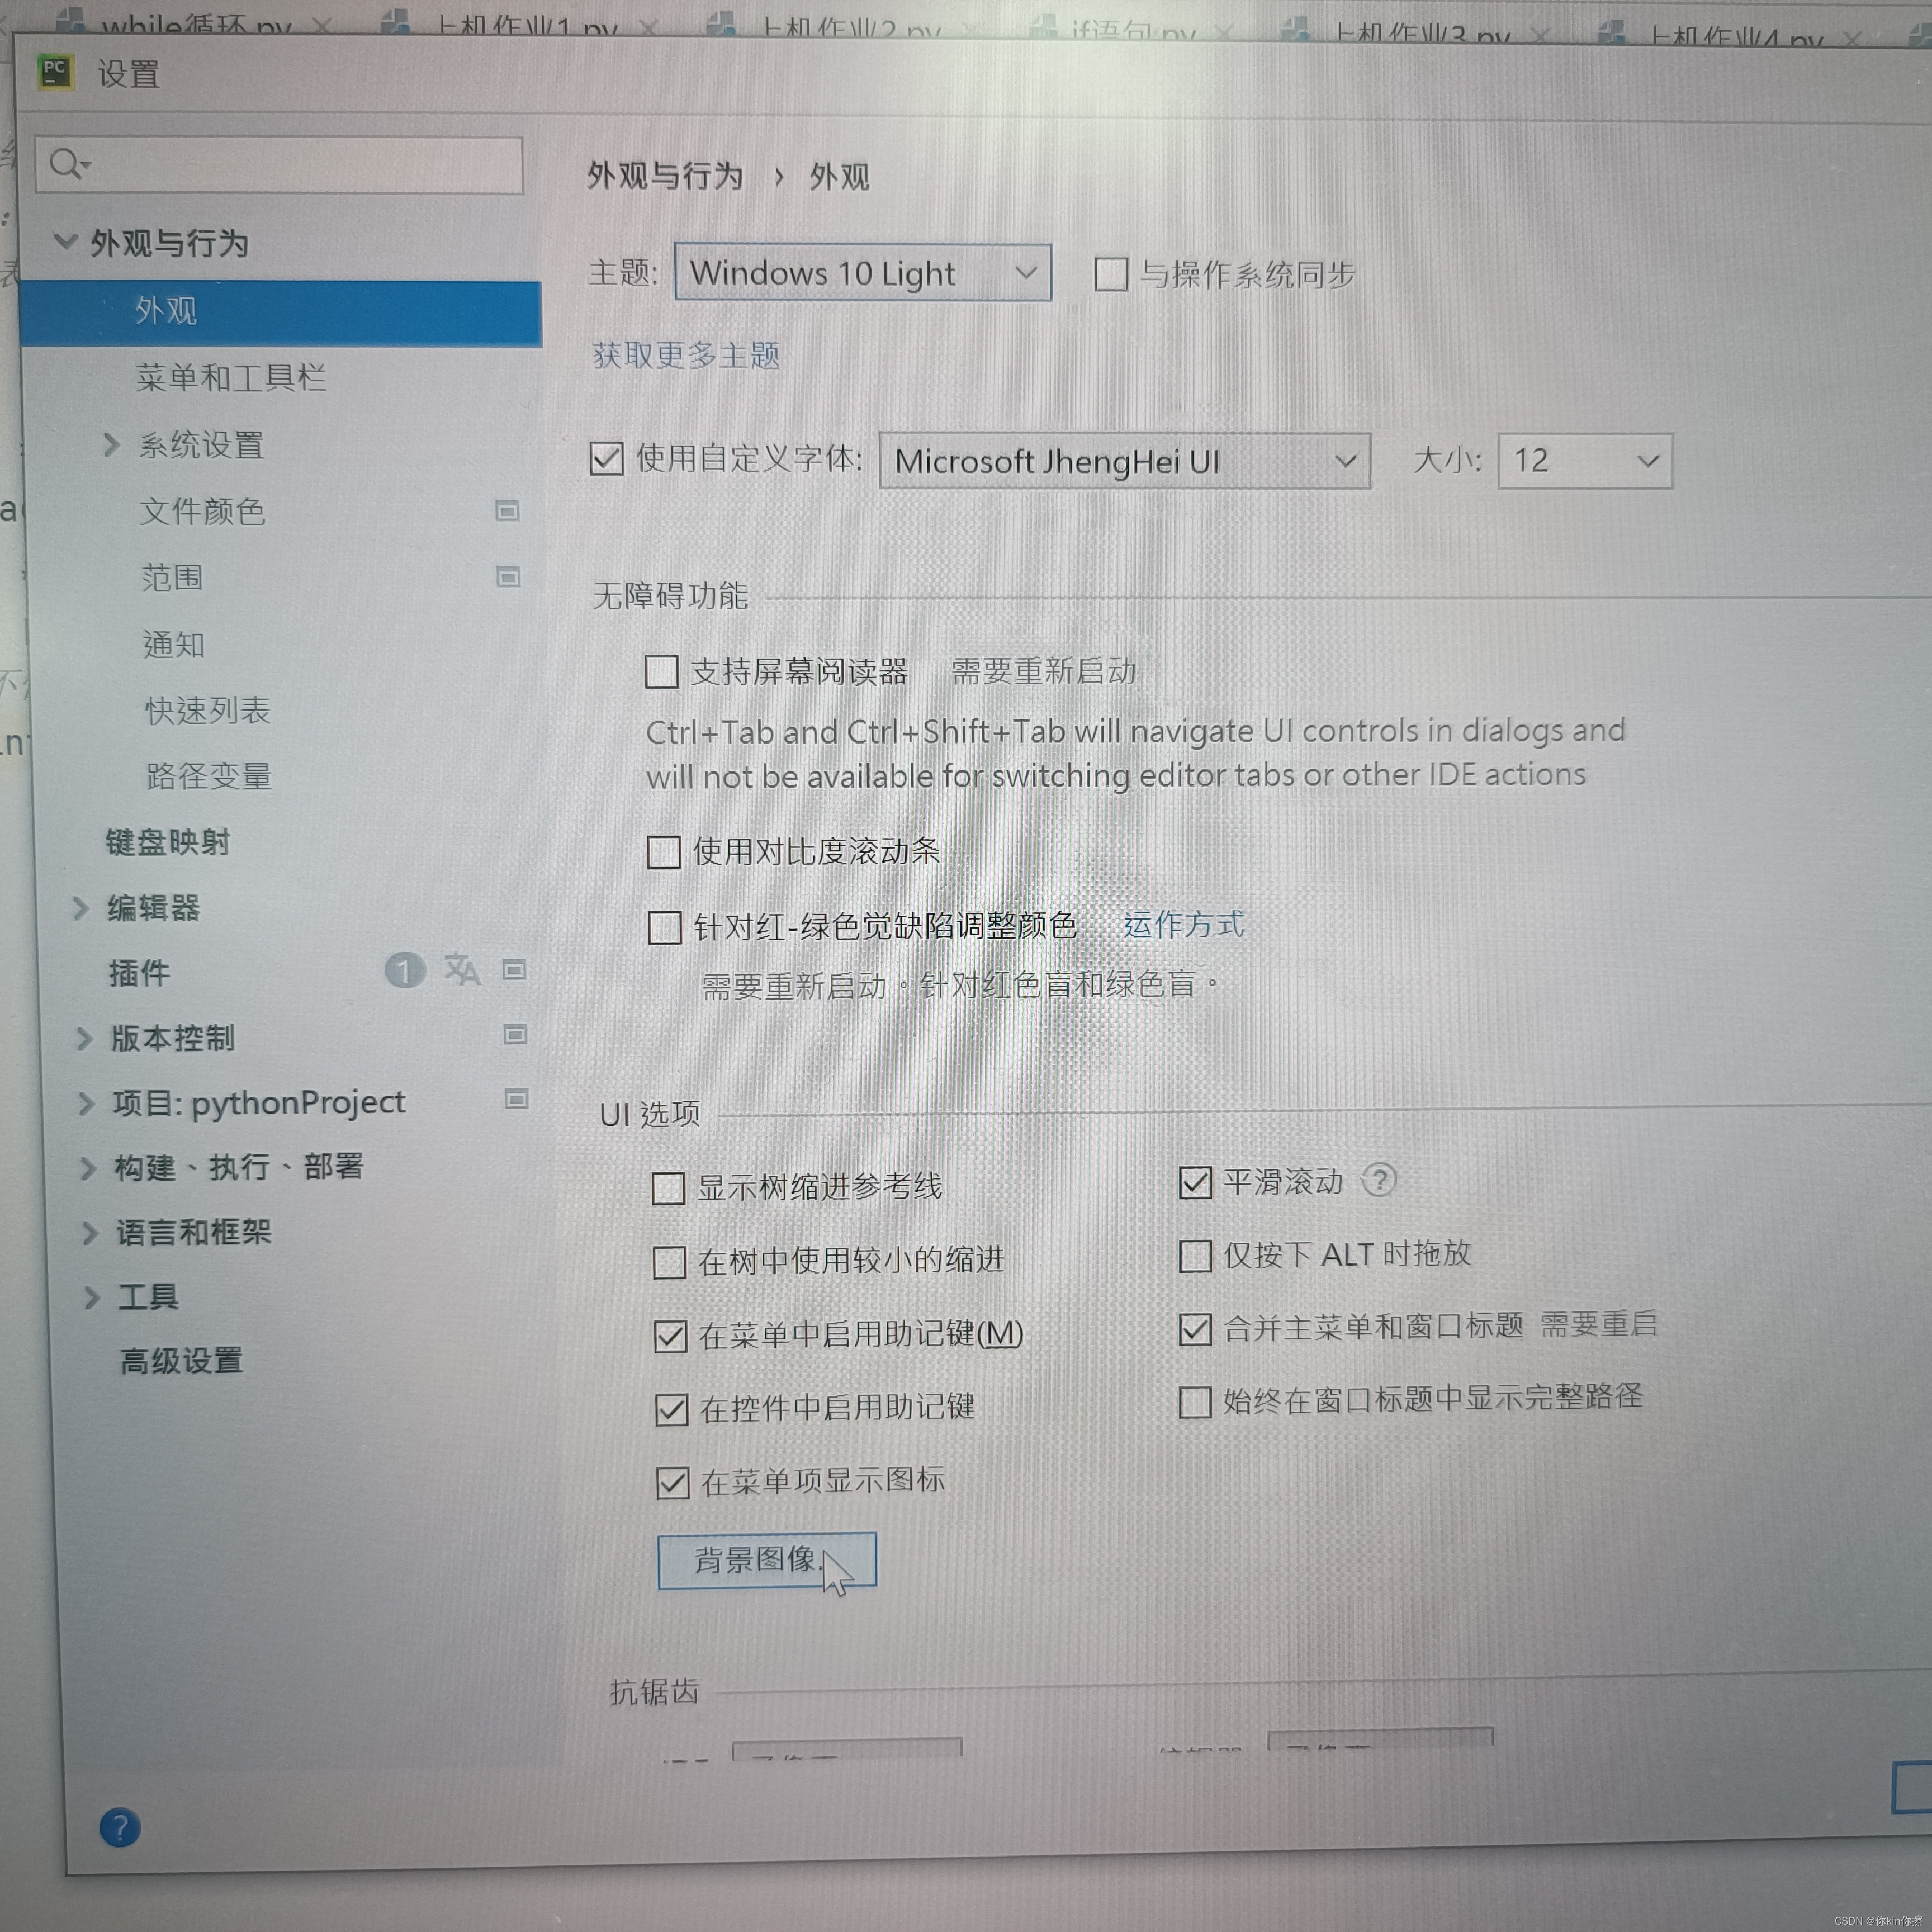Click the translation icon next to 插件
The image size is (1932, 1932).
pyautogui.click(x=462, y=969)
